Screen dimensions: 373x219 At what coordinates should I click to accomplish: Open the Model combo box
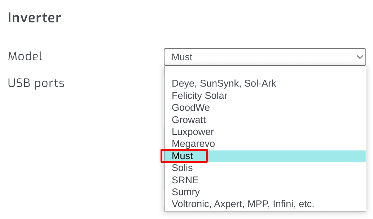(265, 57)
